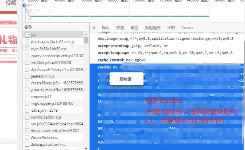Click file icon beside style.5e88c1bb50.css
Screen dimensions: 245x150
click(x=27, y=49)
